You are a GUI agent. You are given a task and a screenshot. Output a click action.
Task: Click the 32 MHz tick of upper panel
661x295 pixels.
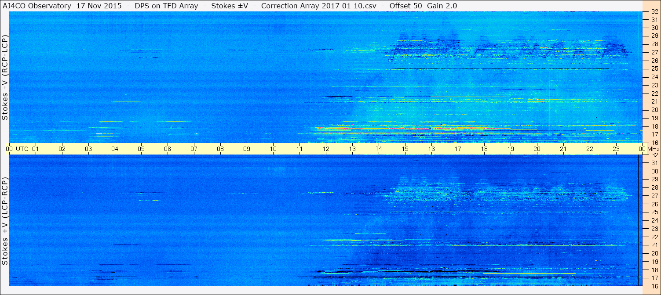click(x=654, y=11)
